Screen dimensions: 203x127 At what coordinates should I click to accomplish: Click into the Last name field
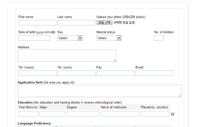(x=76, y=23)
